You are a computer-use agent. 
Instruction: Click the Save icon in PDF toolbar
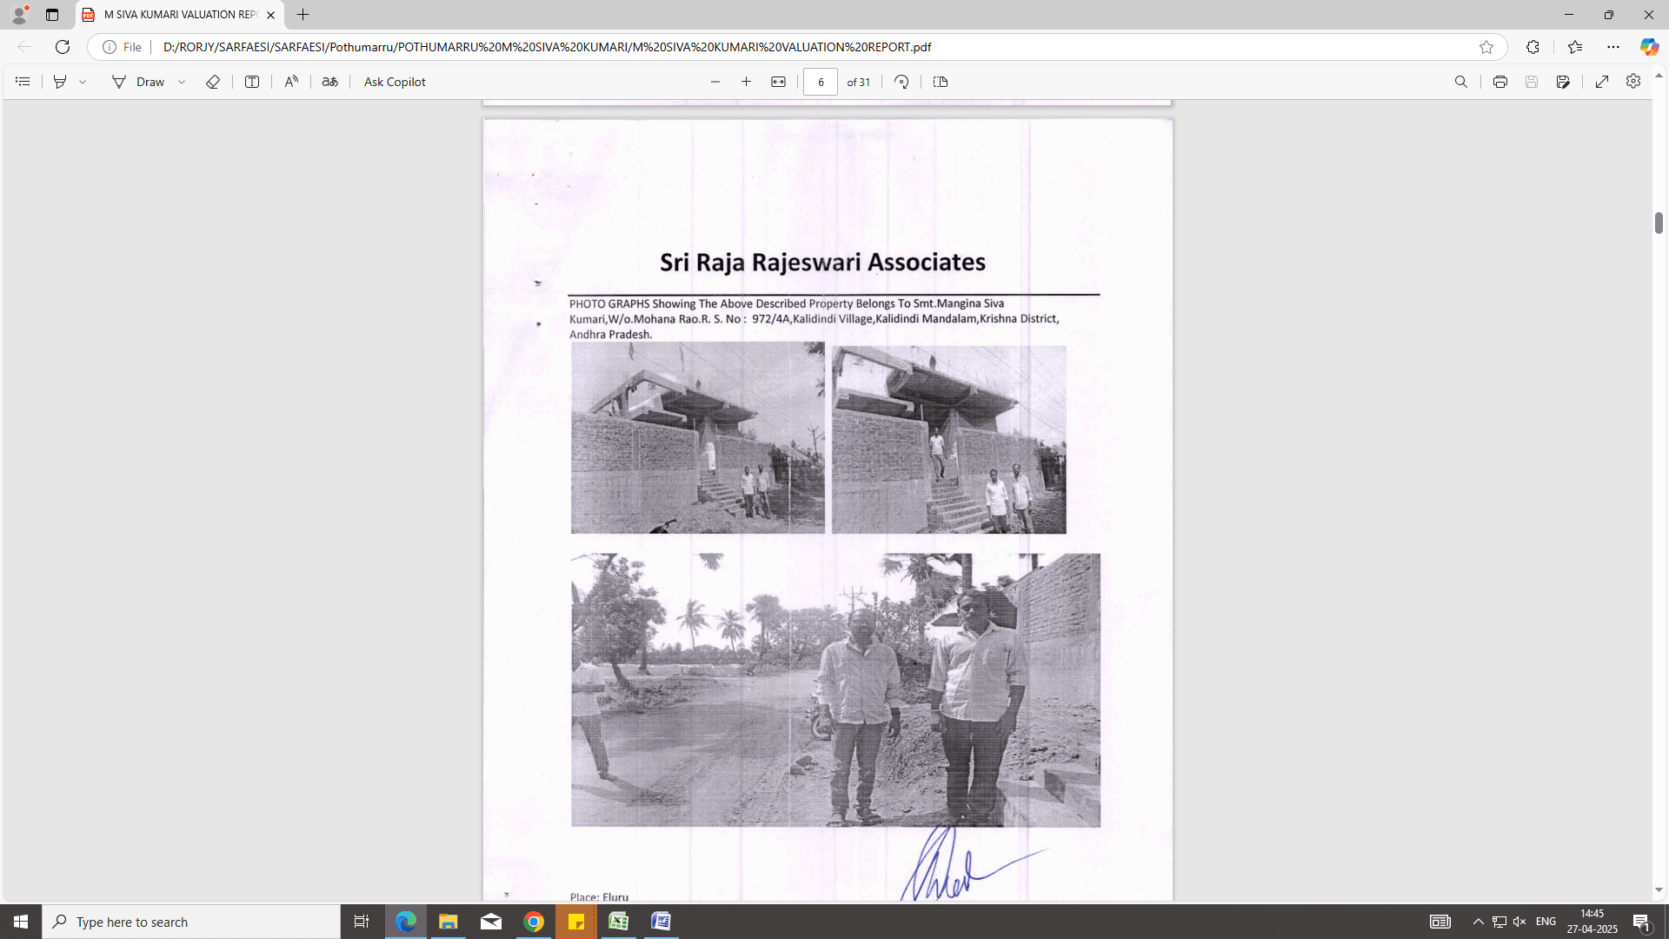coord(1532,82)
